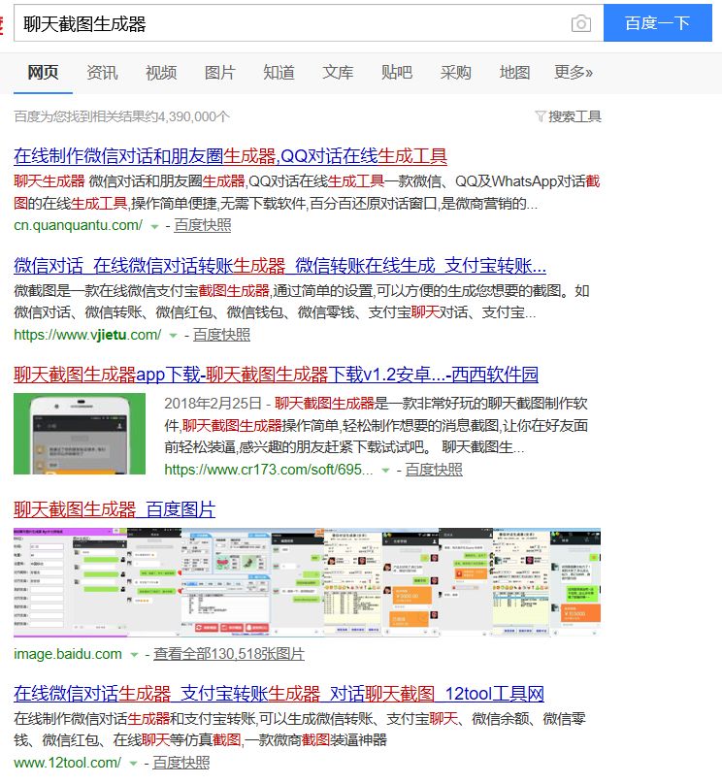
Task: Open 百度快照 for cn.quanquantu.com result
Action: pos(203,225)
